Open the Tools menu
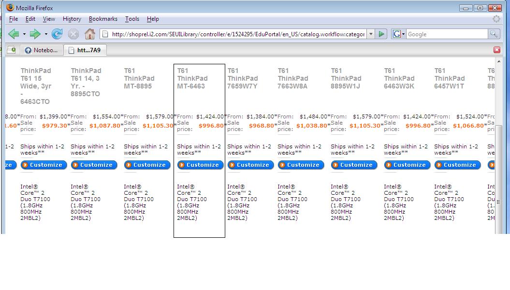The width and height of the screenshot is (510, 290). (x=132, y=19)
